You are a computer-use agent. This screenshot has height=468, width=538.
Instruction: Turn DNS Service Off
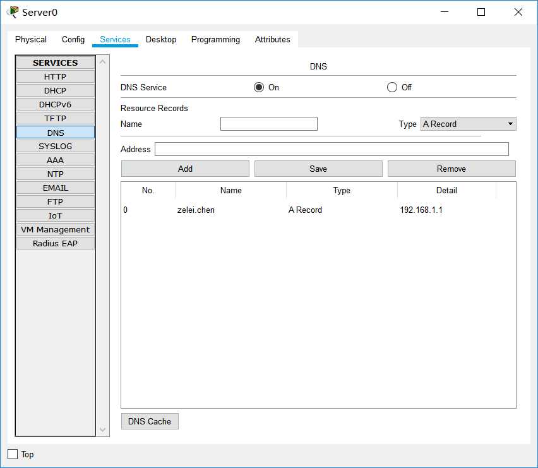pyautogui.click(x=392, y=87)
